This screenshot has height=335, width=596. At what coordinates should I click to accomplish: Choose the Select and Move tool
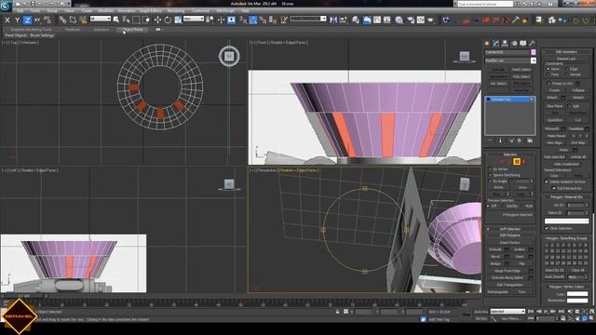pos(157,20)
